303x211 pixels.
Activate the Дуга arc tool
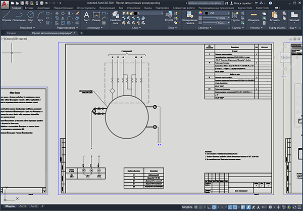[x=40, y=16]
